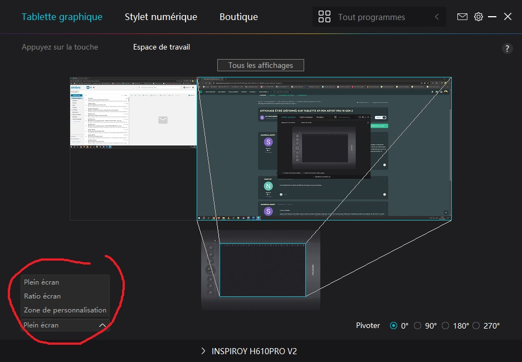Viewport: 522px width, 362px height.
Task: Choose Zone de personnalisation option
Action: click(x=65, y=310)
